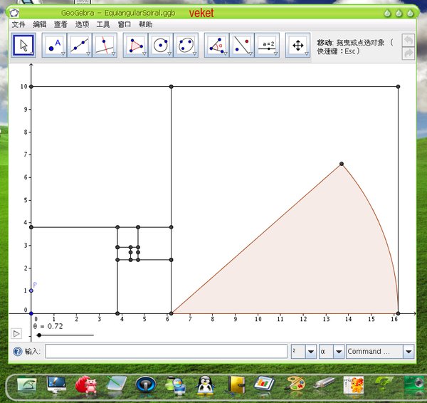Select the Circle with center tool
This screenshot has width=427, height=403.
tap(161, 45)
